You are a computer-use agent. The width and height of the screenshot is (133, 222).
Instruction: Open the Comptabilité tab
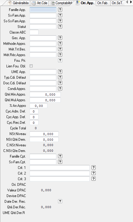point(62,3)
